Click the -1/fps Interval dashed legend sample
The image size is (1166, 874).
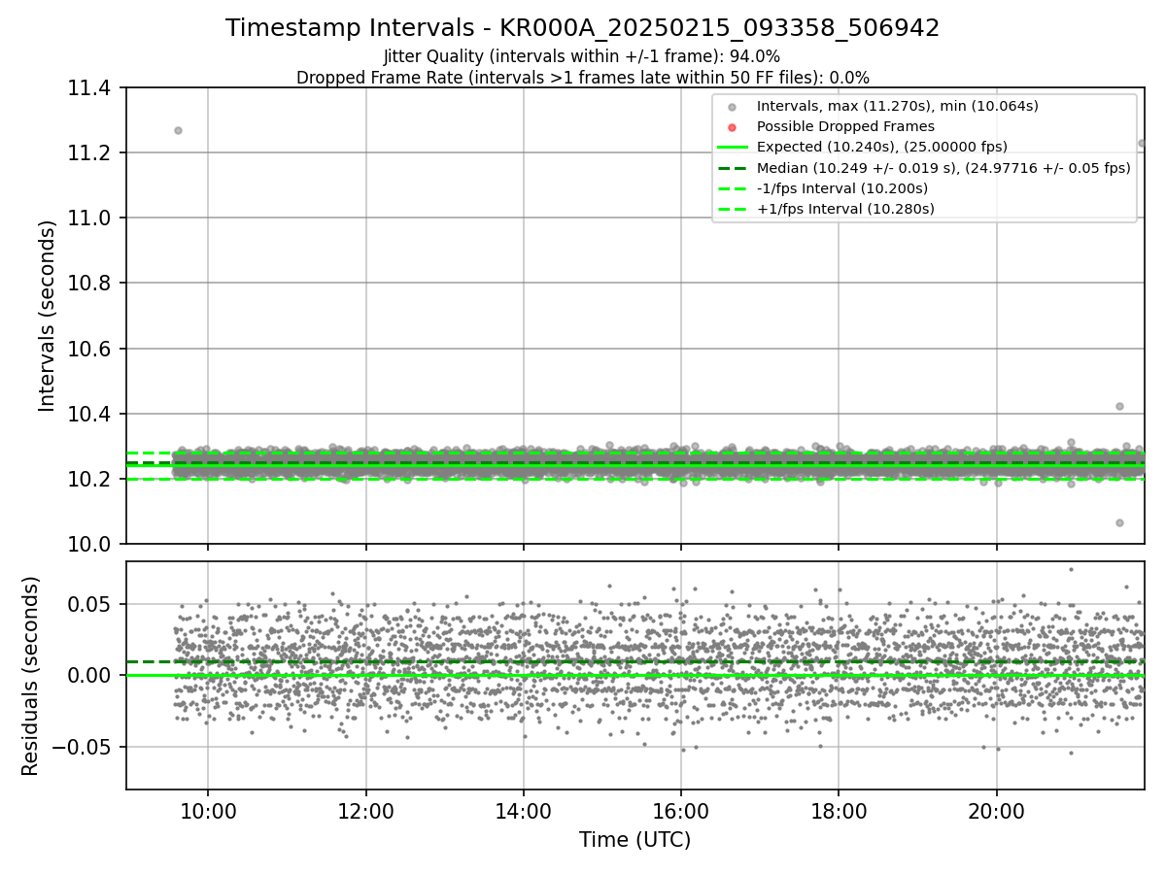tap(733, 188)
